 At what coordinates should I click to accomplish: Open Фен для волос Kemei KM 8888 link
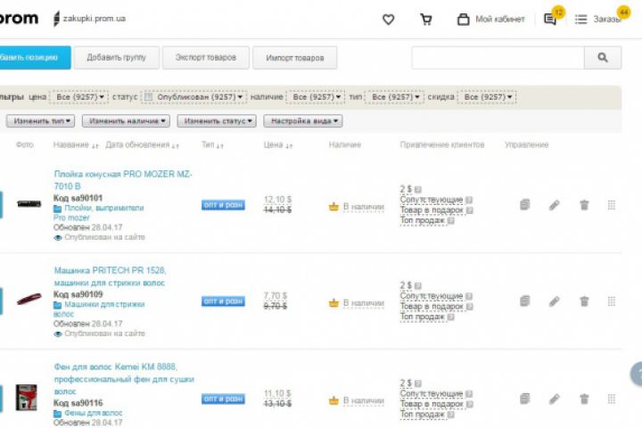[124, 379]
